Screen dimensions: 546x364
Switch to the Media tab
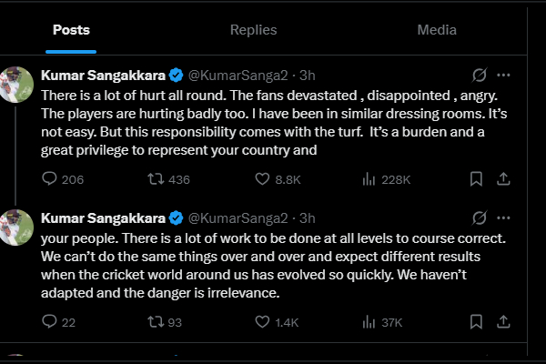(437, 29)
